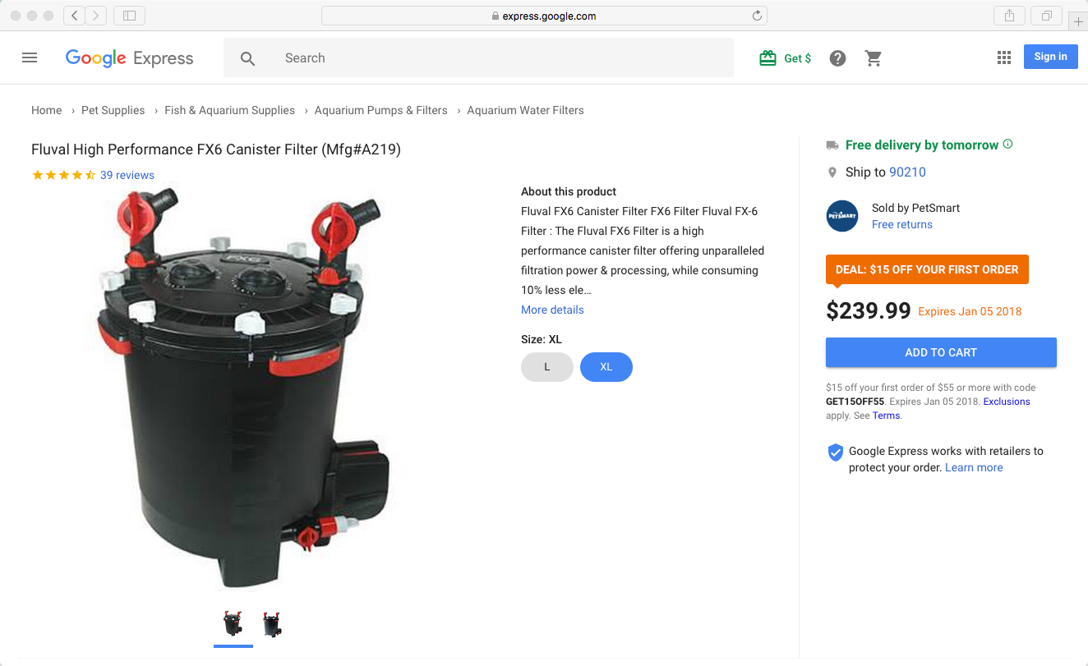Select size L option
Image resolution: width=1088 pixels, height=666 pixels.
pos(546,367)
